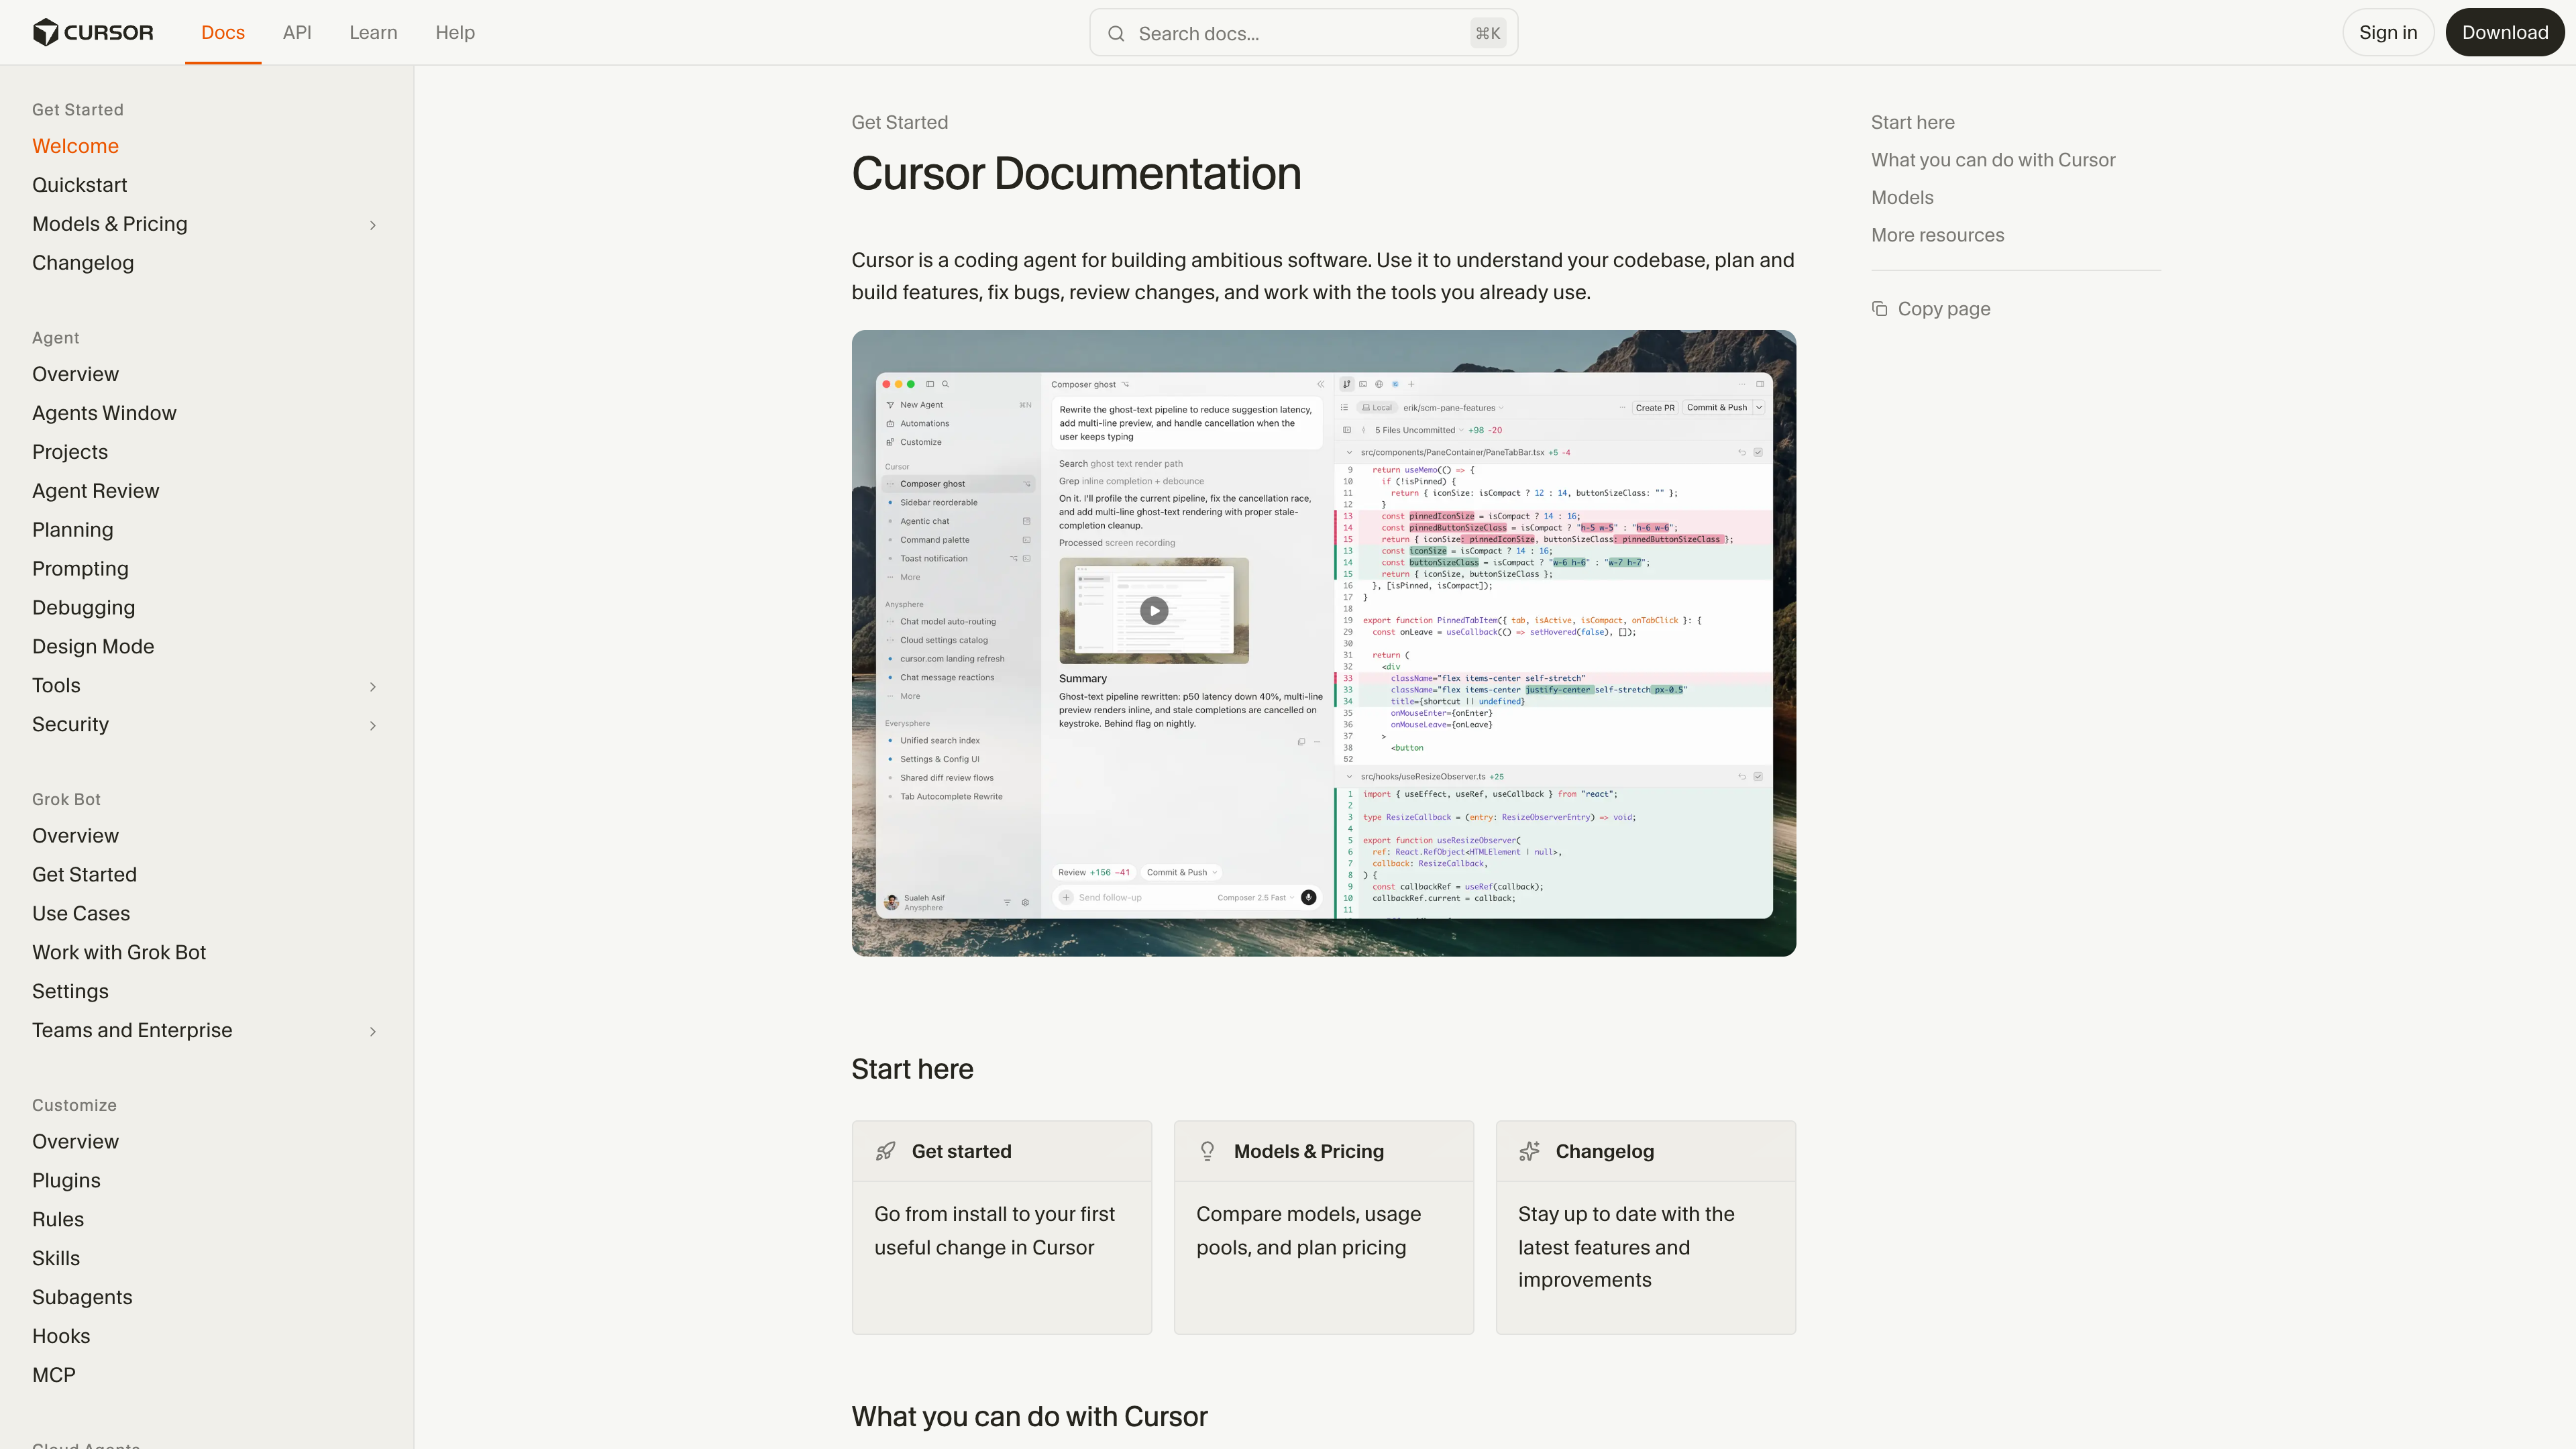Collapse the PaneTabBar.tsx file diff
The width and height of the screenshot is (2576, 1449).
1349,452
